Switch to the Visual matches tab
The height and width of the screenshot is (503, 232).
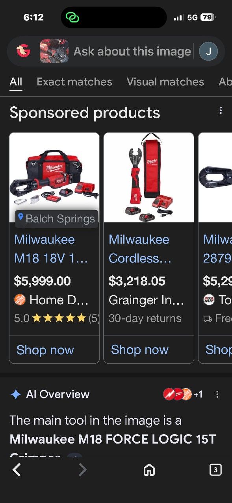[165, 82]
